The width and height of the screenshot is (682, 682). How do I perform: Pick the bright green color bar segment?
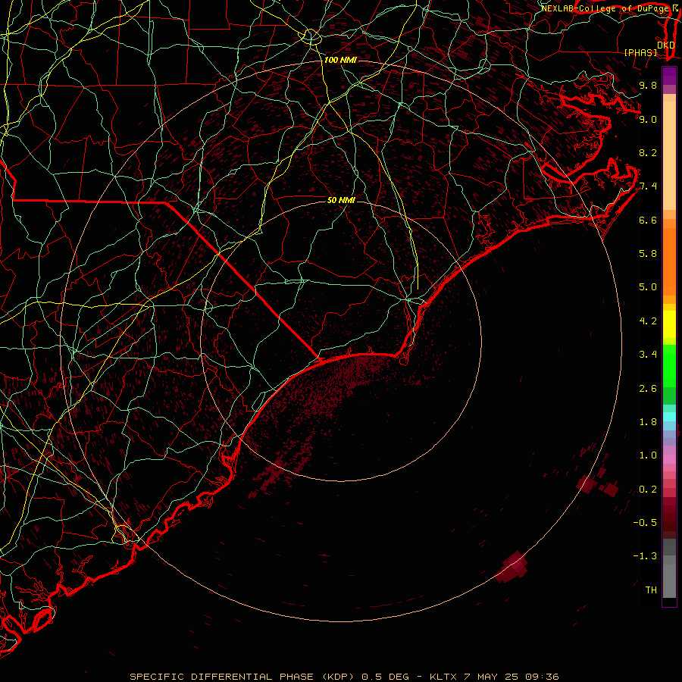[x=669, y=366]
